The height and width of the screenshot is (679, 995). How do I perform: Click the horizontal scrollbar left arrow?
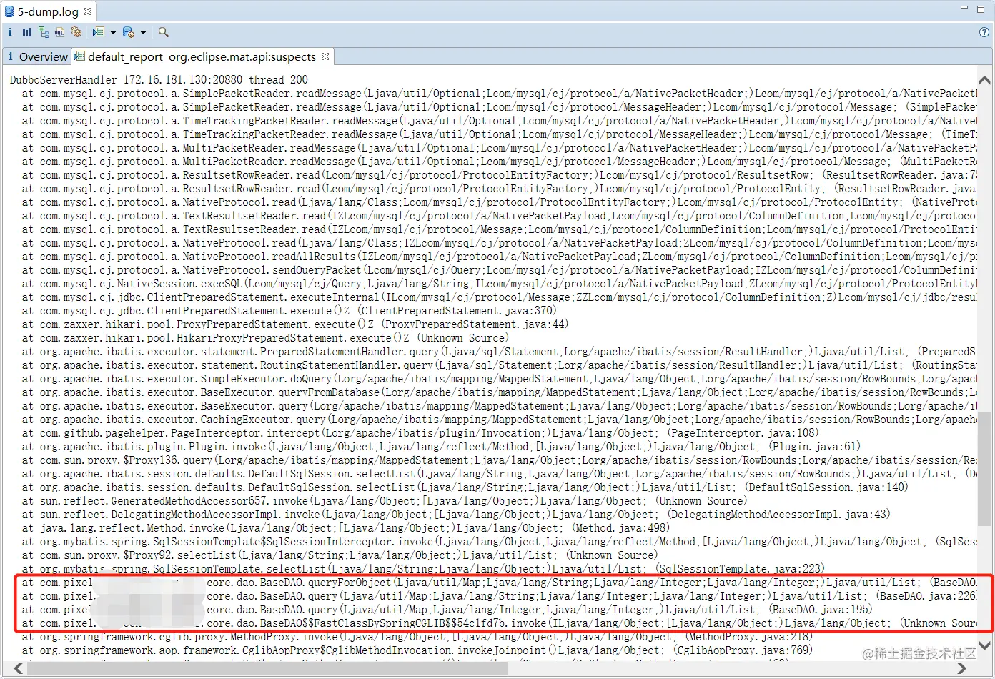click(x=18, y=669)
